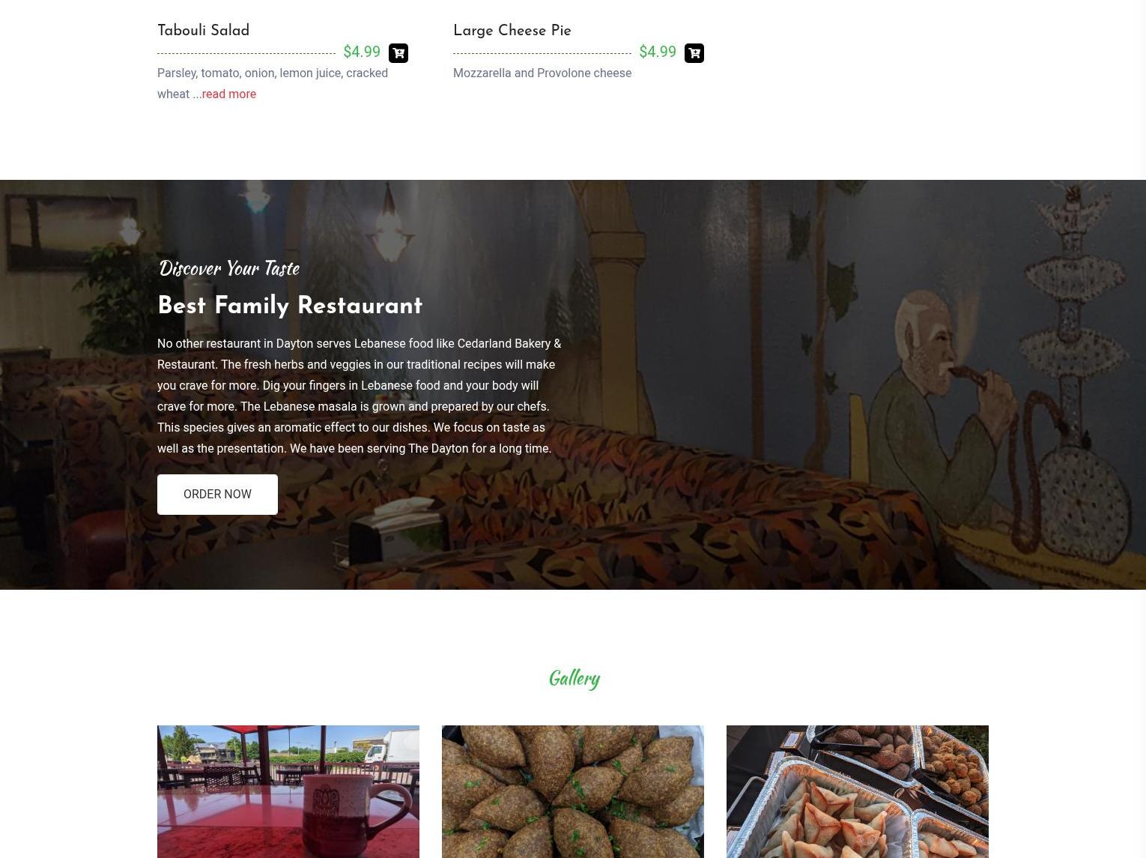Viewport: 1146px width, 858px height.
Task: Click the ORDER NOW button
Action: [217, 495]
